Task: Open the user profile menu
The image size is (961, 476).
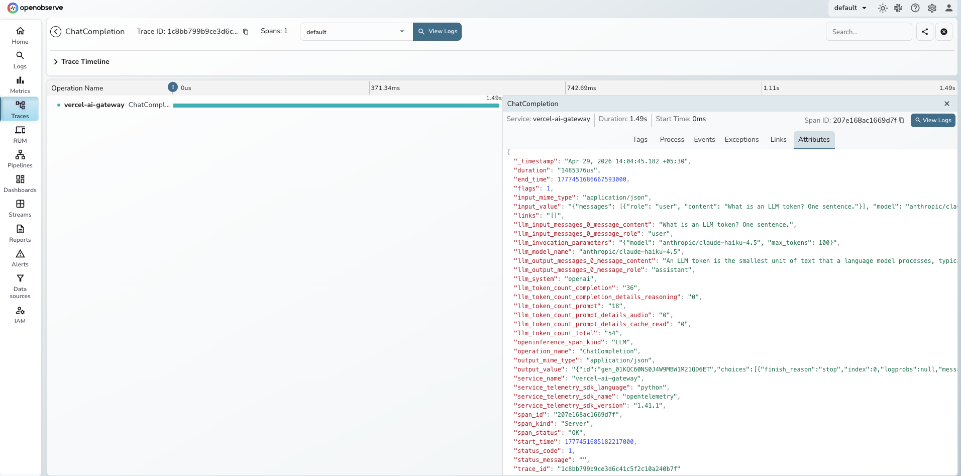Action: [x=949, y=8]
